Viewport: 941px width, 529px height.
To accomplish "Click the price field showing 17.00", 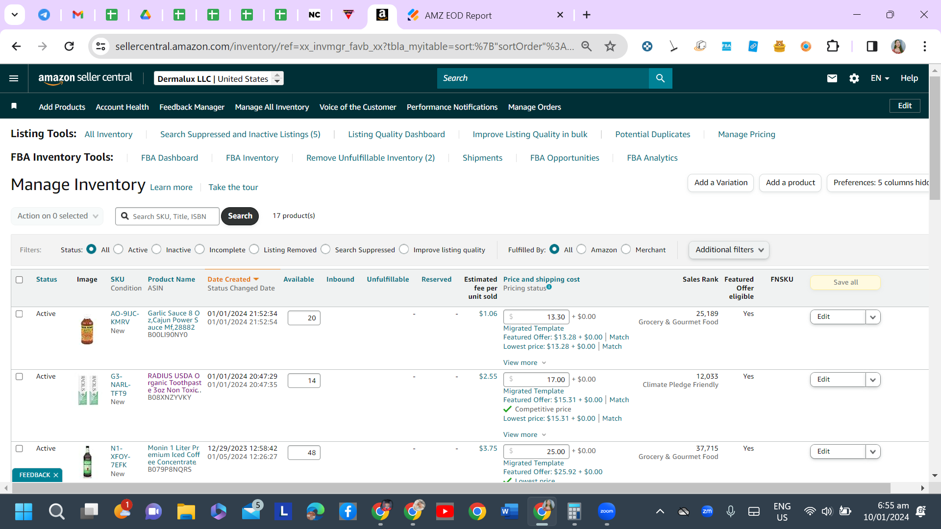I will [x=537, y=380].
